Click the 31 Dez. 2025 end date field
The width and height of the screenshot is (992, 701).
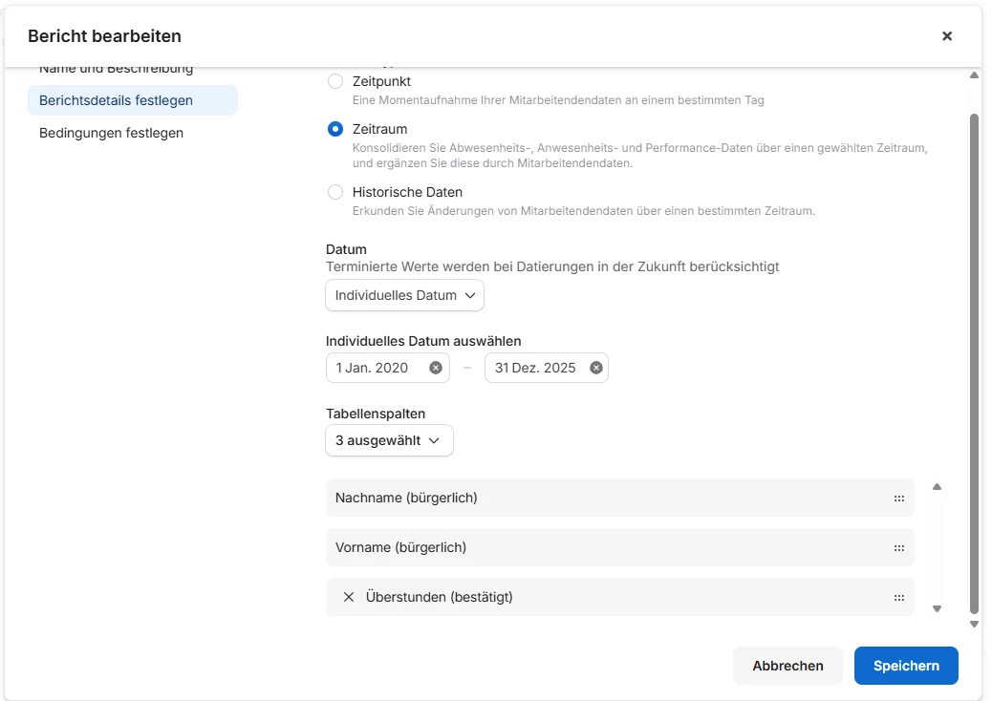pyautogui.click(x=535, y=368)
